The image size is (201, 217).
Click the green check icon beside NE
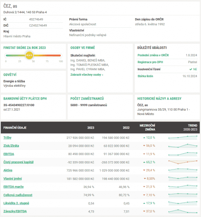191,69
